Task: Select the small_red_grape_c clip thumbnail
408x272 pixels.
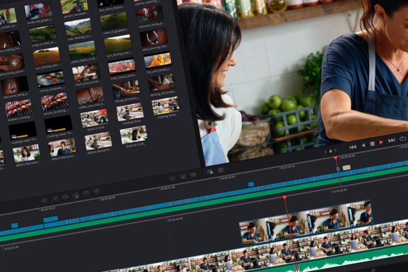Action: [x=38, y=11]
